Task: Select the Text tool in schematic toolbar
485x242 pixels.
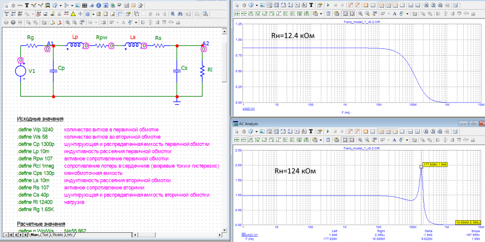Action: (27, 5)
